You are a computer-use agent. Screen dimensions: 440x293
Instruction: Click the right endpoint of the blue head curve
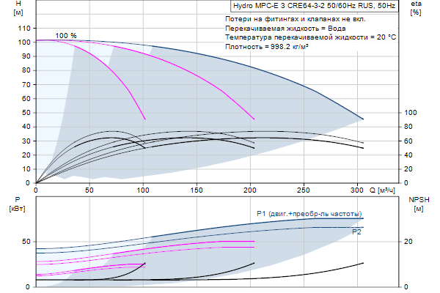(363, 119)
